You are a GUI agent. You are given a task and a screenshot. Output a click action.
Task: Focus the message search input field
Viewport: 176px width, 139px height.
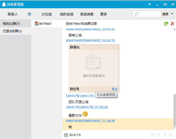coord(147,14)
